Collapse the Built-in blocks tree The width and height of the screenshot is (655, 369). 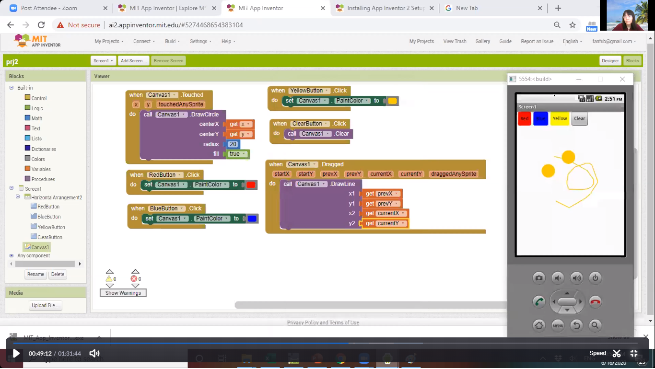point(12,88)
